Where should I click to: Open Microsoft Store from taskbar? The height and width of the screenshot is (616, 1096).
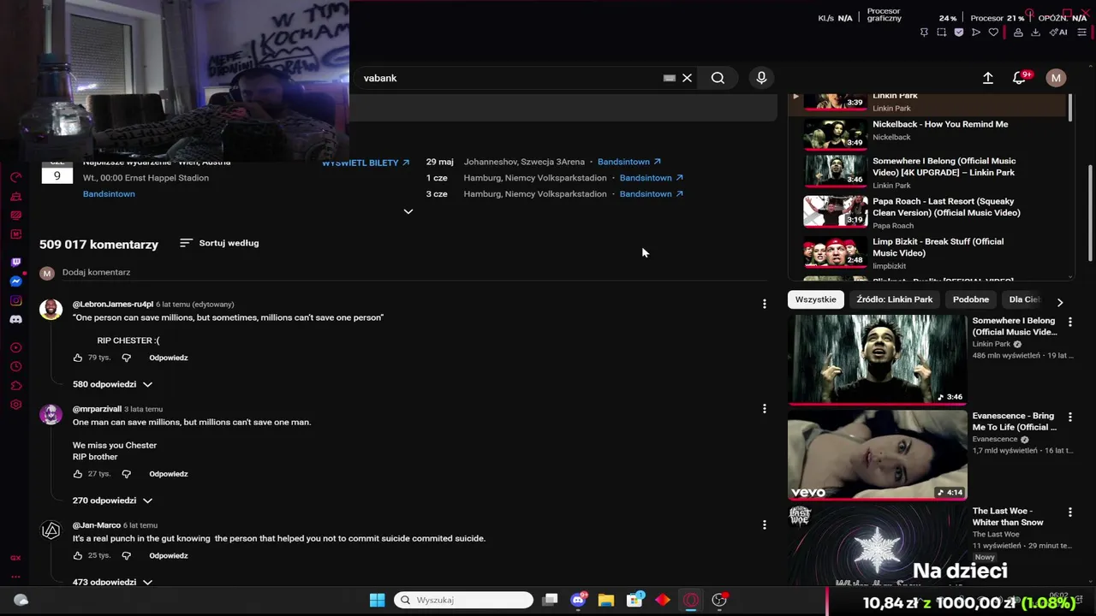(x=634, y=601)
